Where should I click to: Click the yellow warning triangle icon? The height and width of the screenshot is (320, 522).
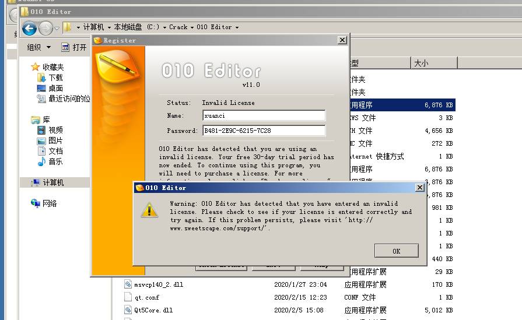tap(149, 210)
